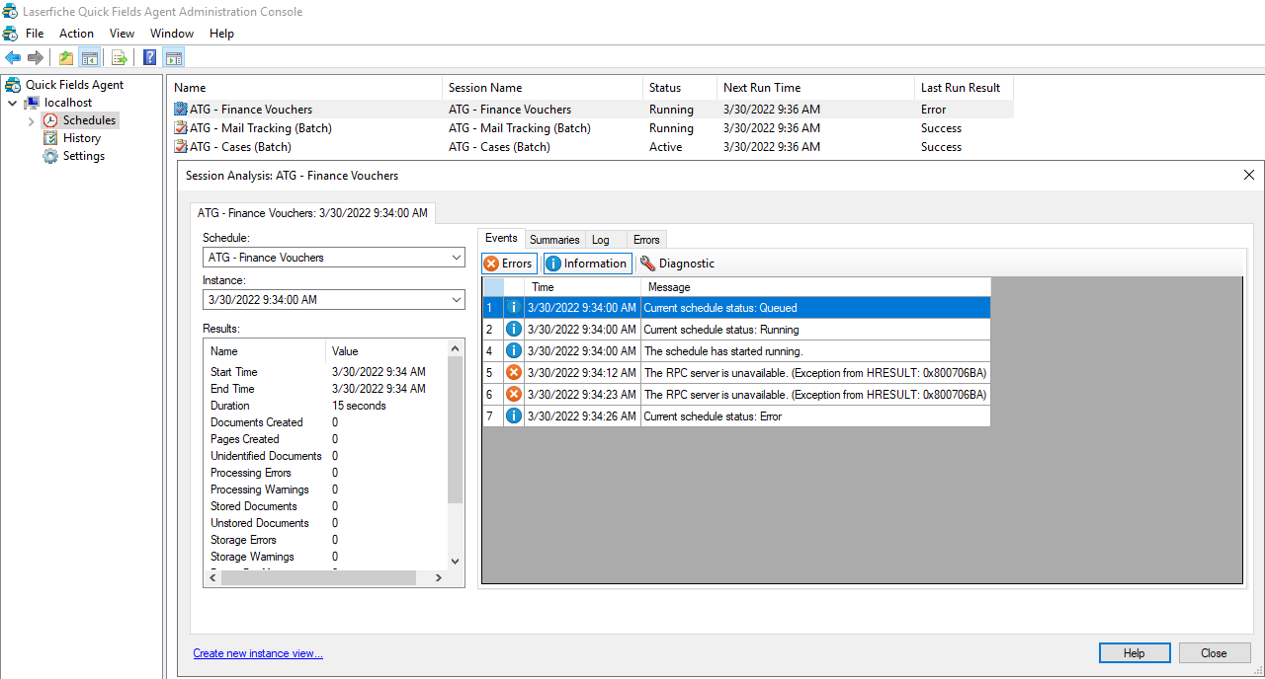The width and height of the screenshot is (1265, 679).
Task: Click Results vertical scrollbar down arrow
Action: pyautogui.click(x=455, y=561)
